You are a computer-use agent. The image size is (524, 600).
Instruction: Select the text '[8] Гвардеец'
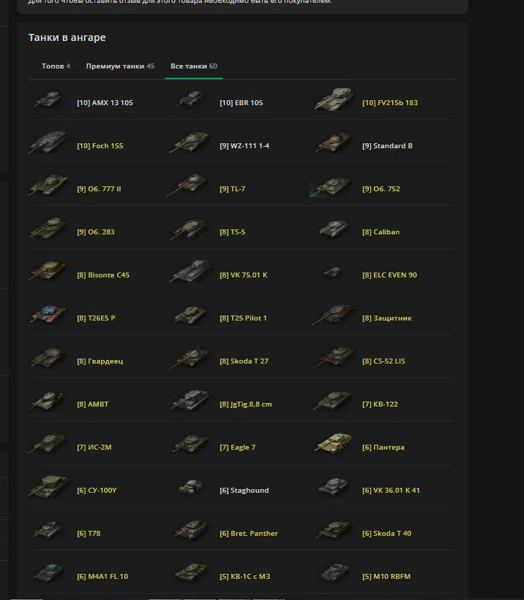pos(100,361)
